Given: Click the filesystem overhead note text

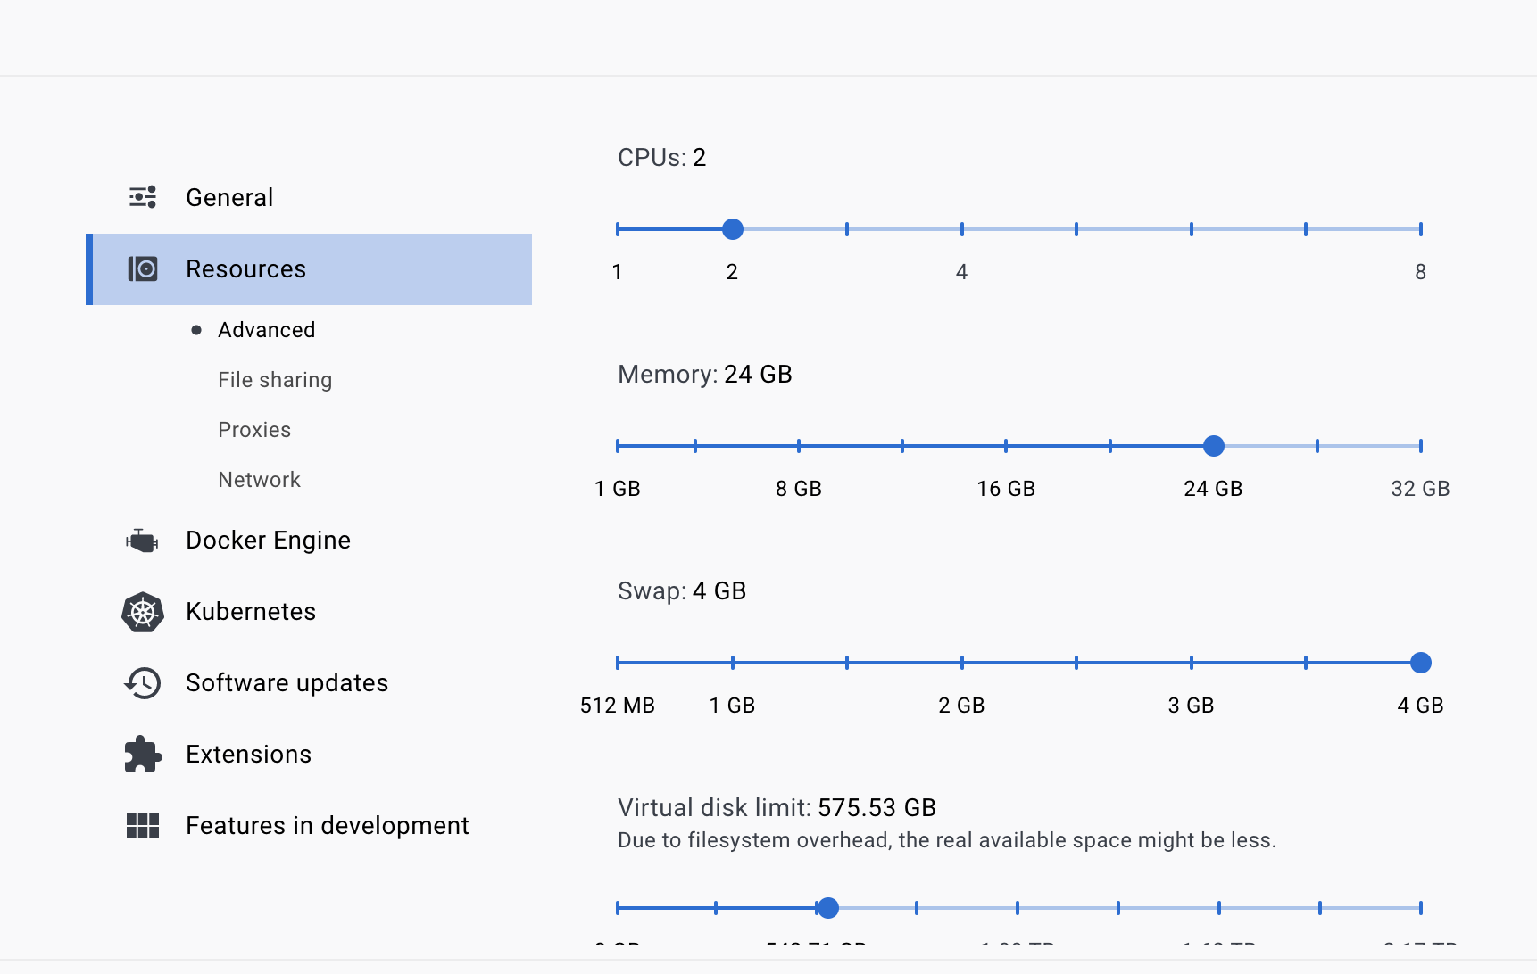Looking at the screenshot, I should 947,840.
